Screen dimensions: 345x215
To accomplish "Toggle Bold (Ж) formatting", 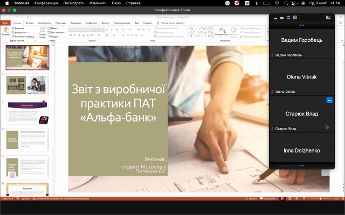I will pos(71,35).
